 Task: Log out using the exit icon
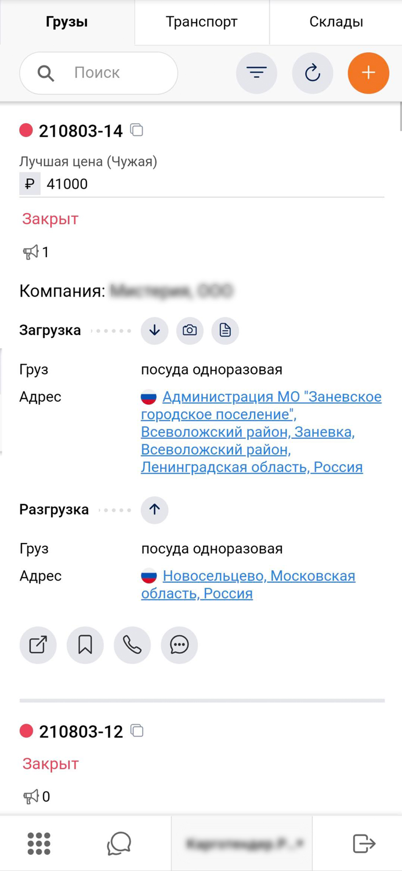coord(364,843)
